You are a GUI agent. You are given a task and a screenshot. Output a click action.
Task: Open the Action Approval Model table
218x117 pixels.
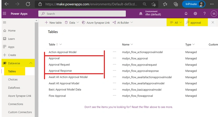pyautogui.click(x=63, y=52)
